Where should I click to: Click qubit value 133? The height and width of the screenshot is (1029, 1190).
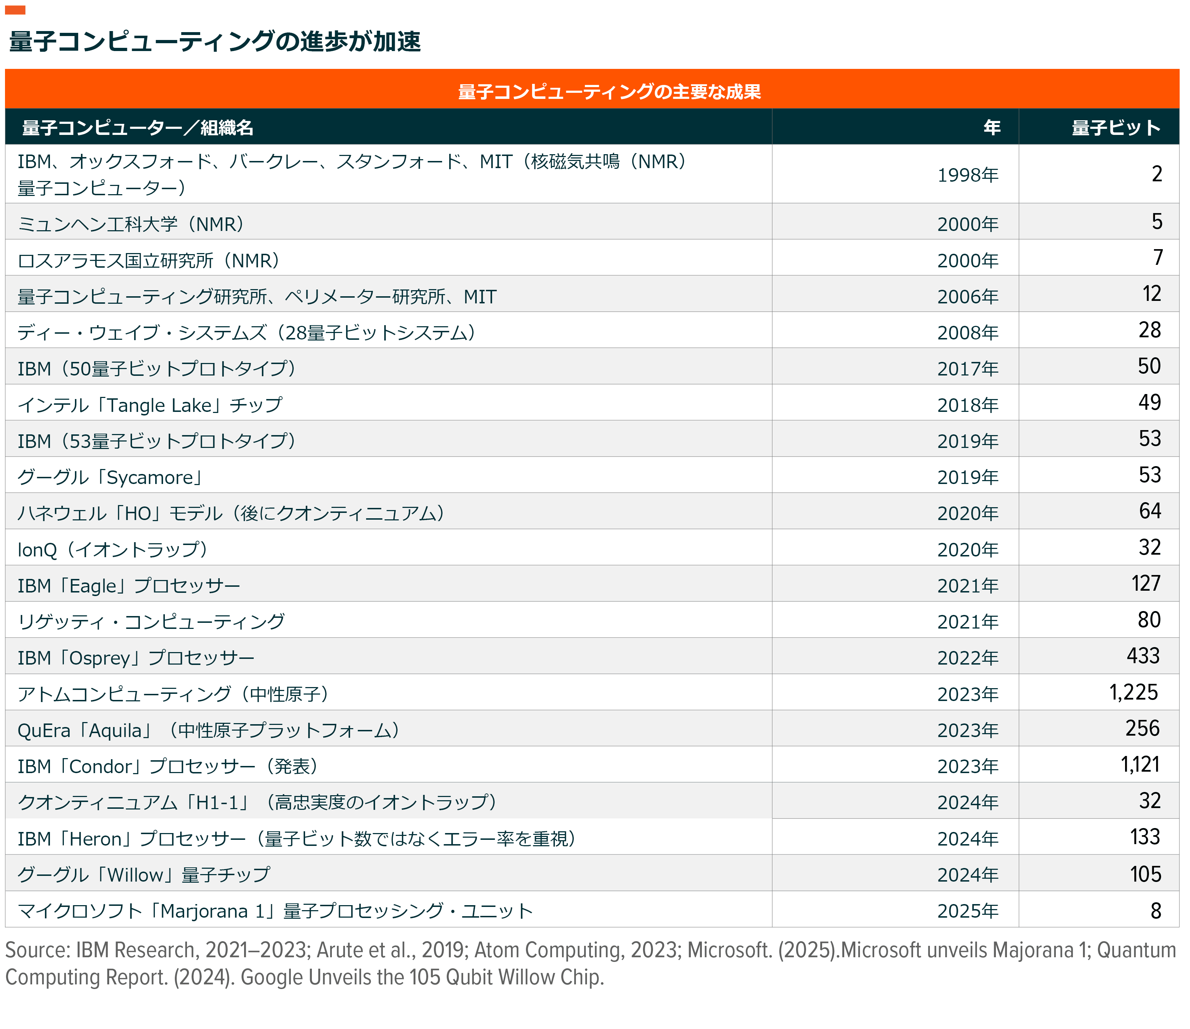tap(1146, 837)
